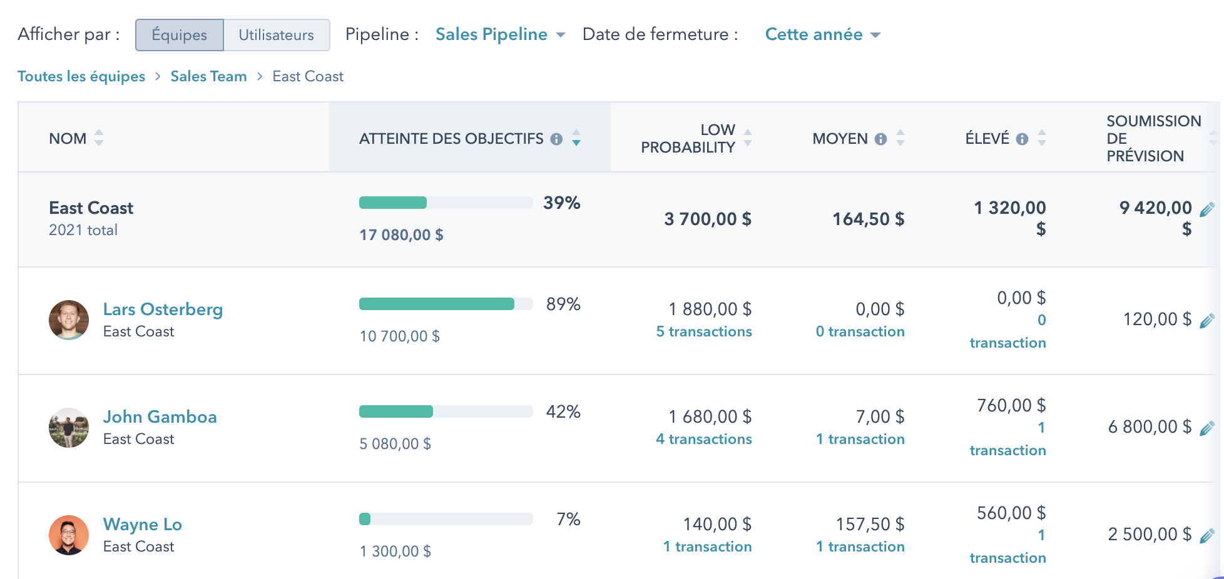
Task: Go to Toutes les équipes breadcrumb
Action: pyautogui.click(x=81, y=76)
